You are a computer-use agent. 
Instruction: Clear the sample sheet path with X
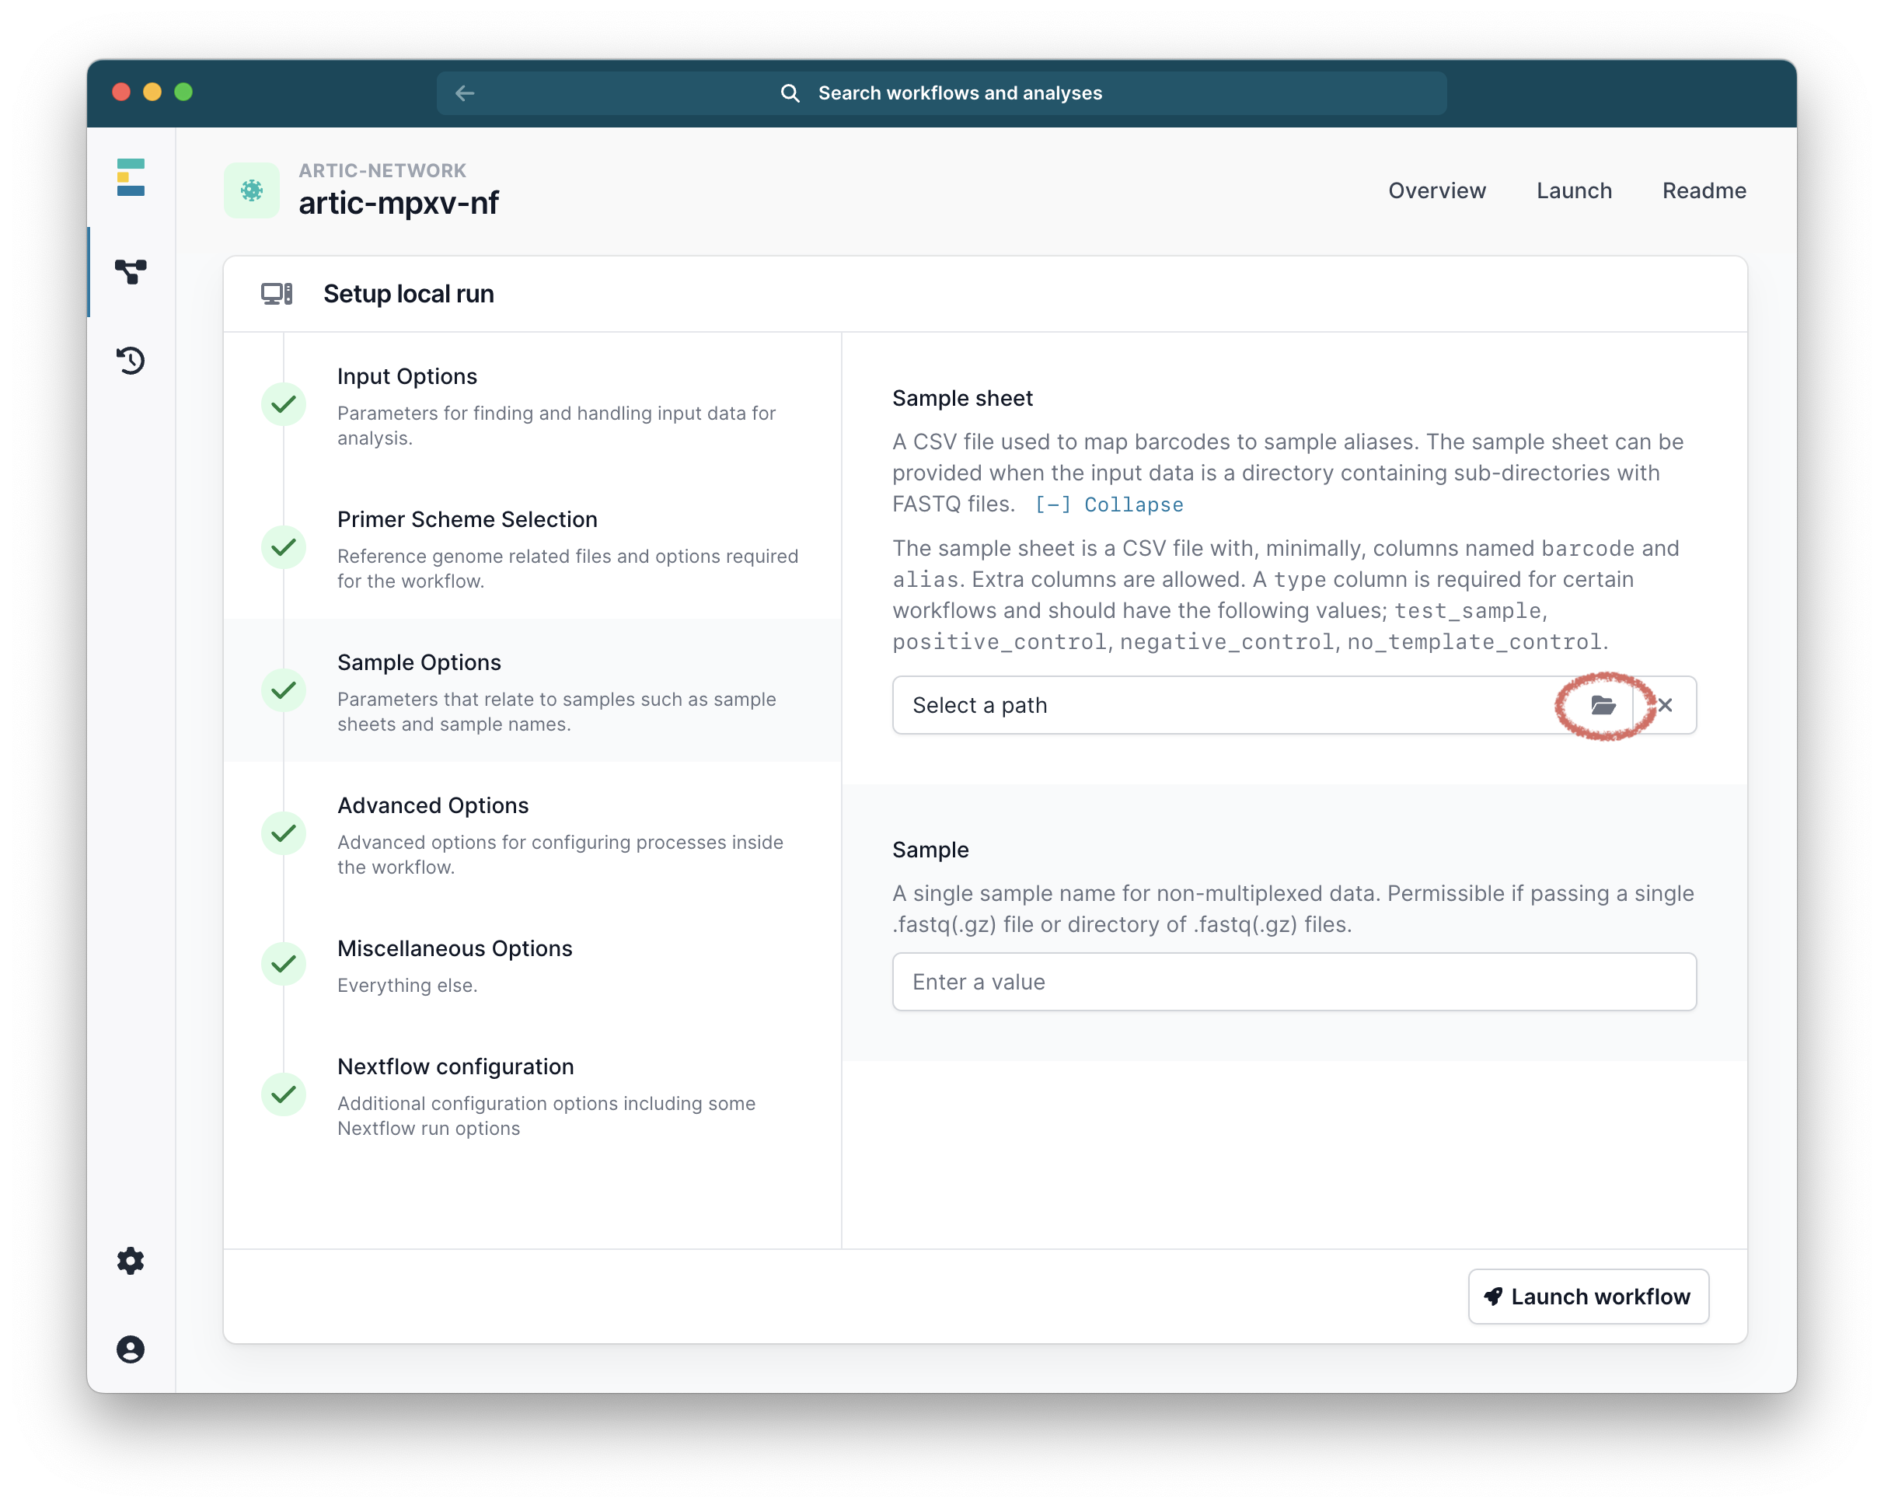(1666, 705)
